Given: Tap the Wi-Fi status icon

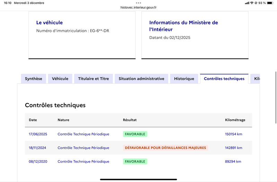Looking at the screenshot, I should [x=252, y=3].
